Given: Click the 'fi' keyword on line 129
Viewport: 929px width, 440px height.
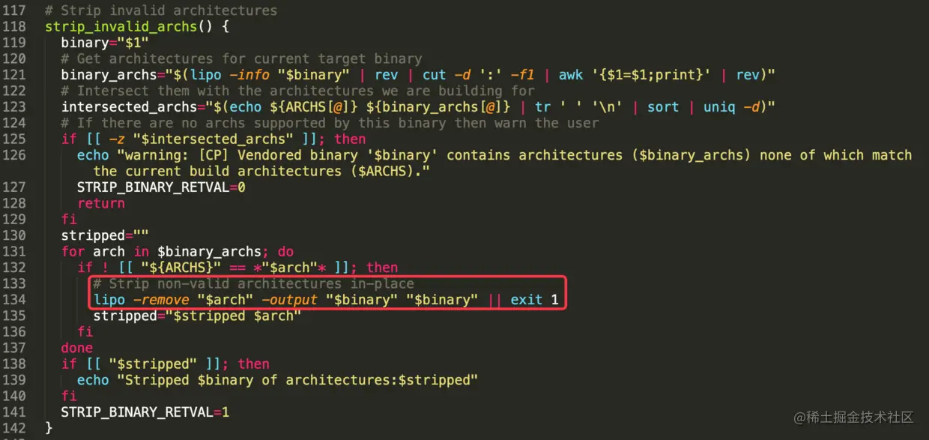Looking at the screenshot, I should click(x=69, y=220).
